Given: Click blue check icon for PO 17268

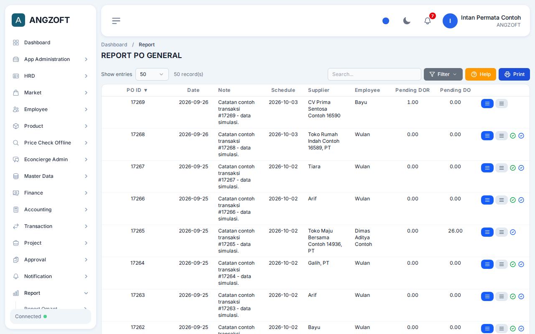Looking at the screenshot, I should click(x=521, y=136).
